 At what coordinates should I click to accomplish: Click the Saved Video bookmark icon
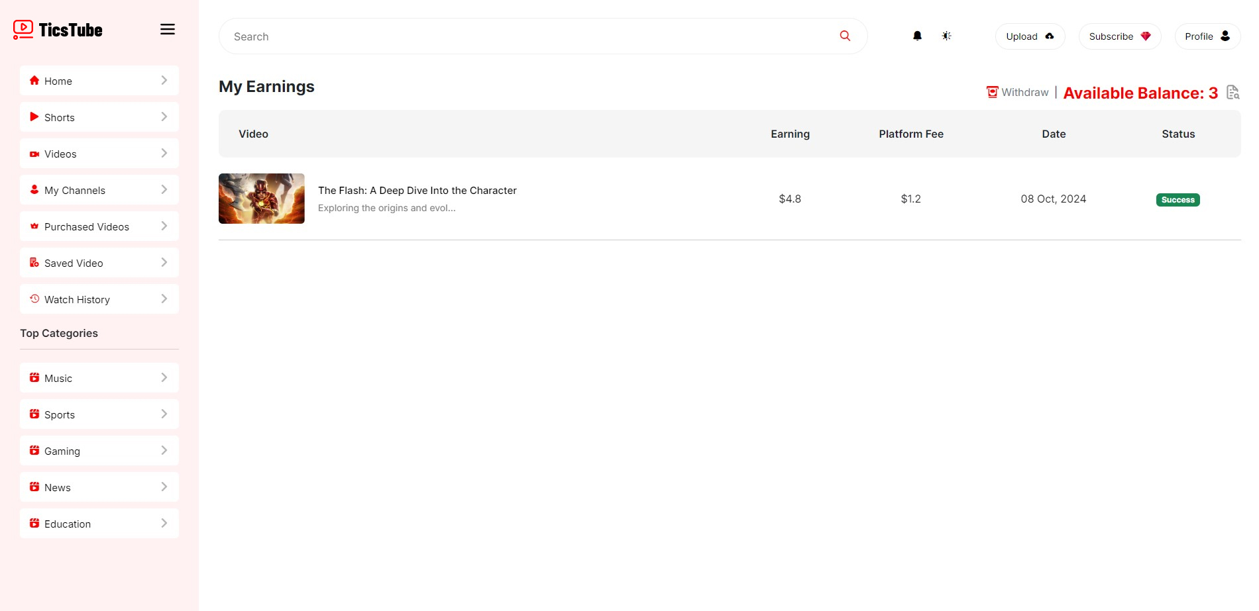pos(34,263)
